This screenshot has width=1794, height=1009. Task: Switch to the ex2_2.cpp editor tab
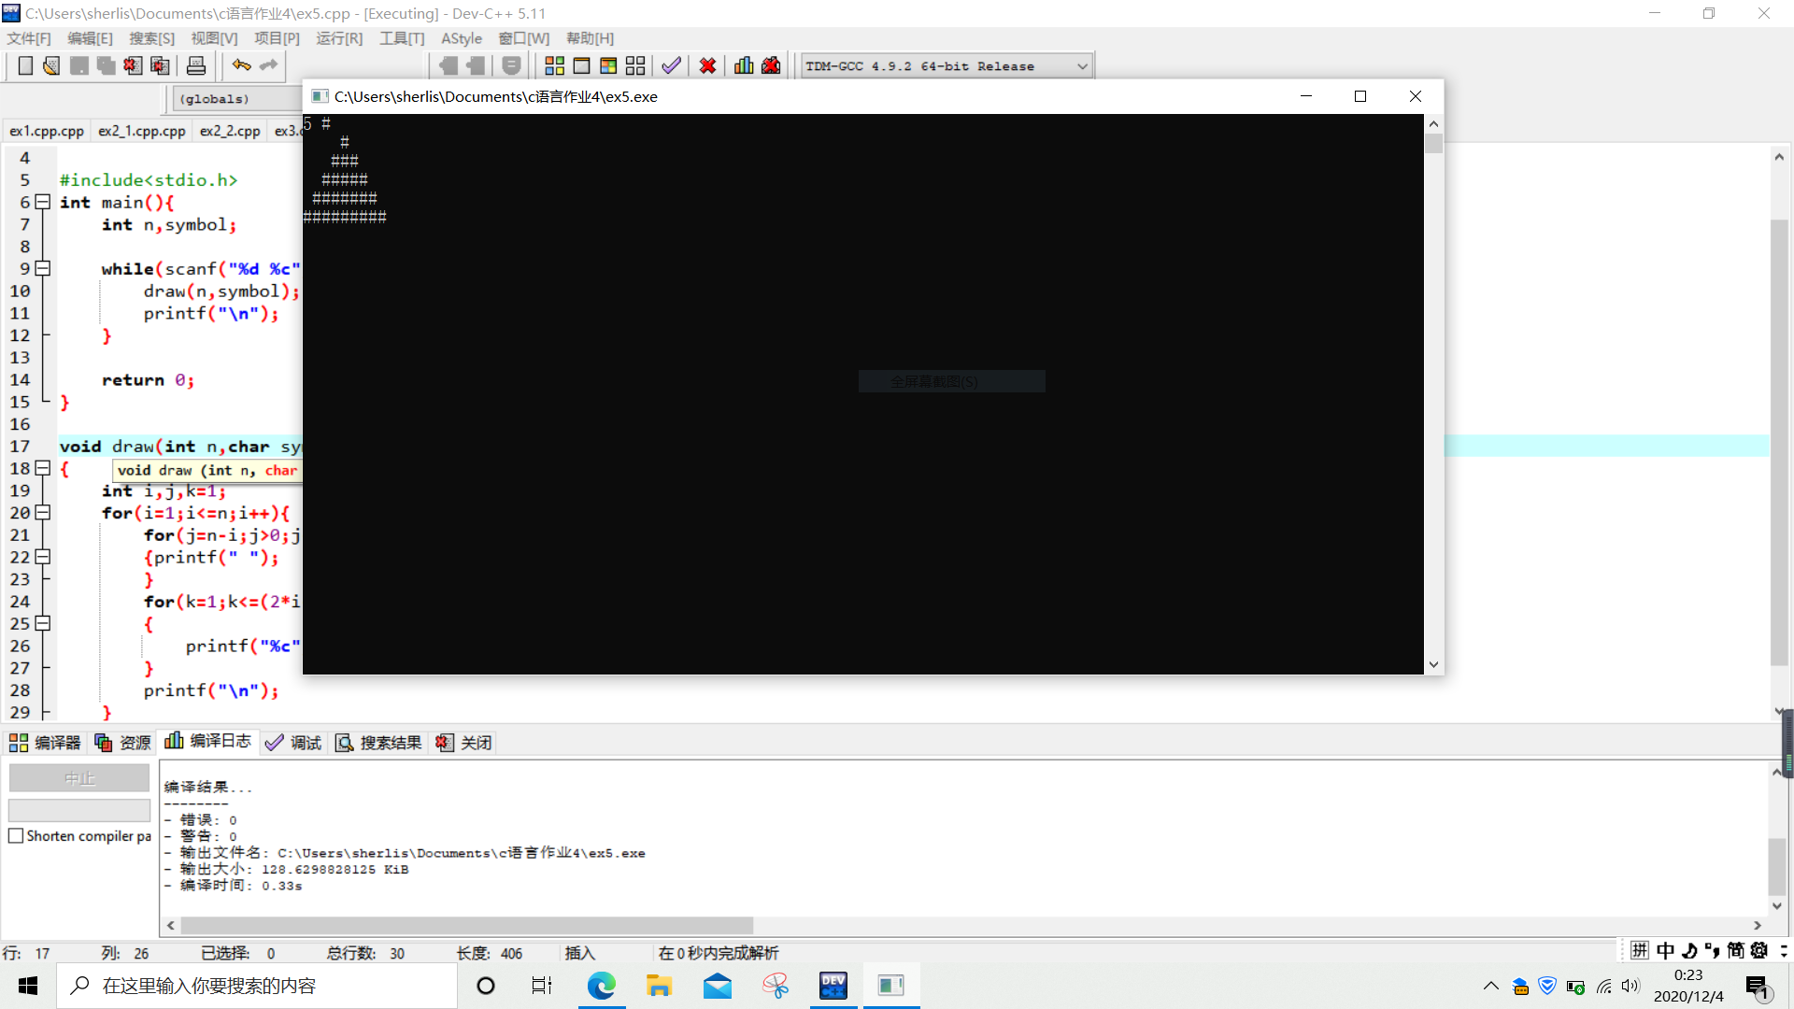click(230, 131)
